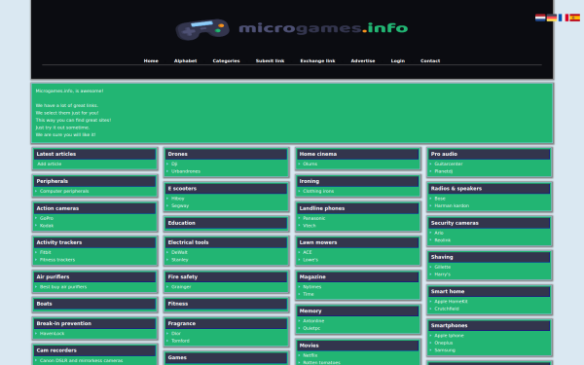The image size is (584, 365).
Task: Go to Categories in the navigation
Action: [226, 60]
